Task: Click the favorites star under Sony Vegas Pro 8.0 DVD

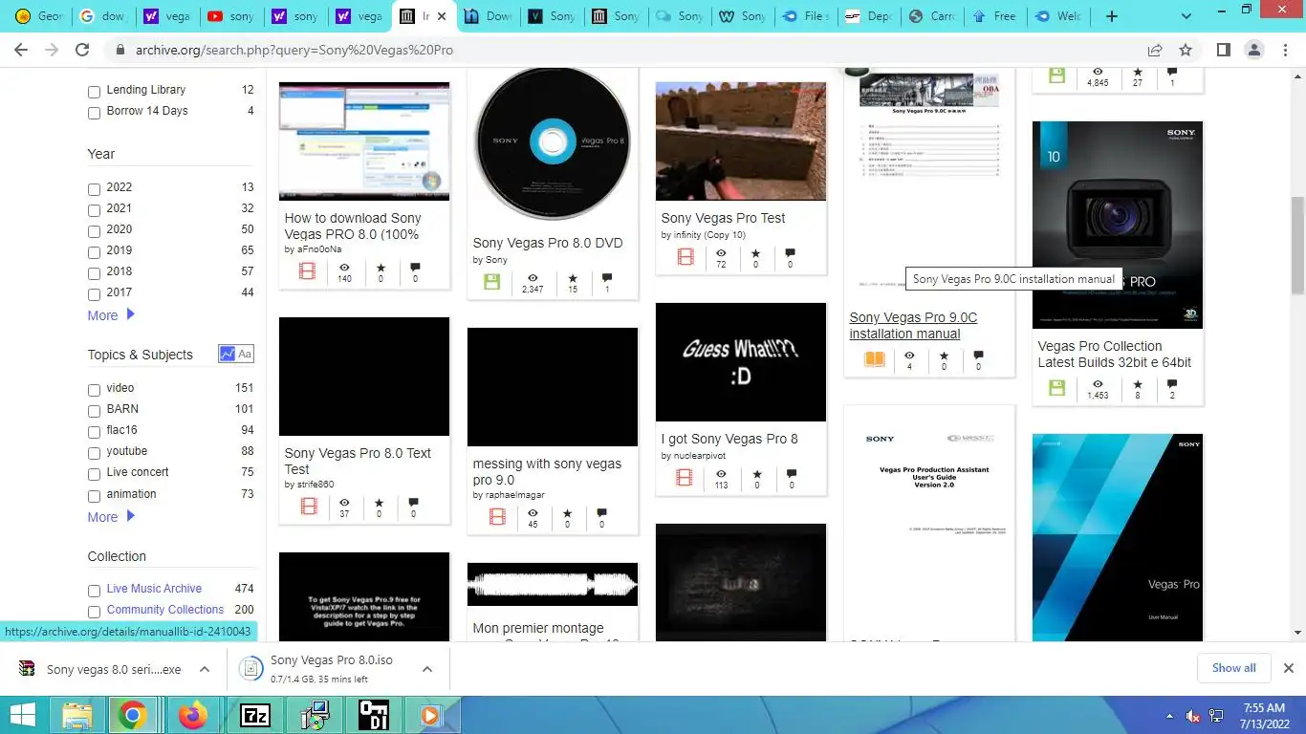Action: 573,278
